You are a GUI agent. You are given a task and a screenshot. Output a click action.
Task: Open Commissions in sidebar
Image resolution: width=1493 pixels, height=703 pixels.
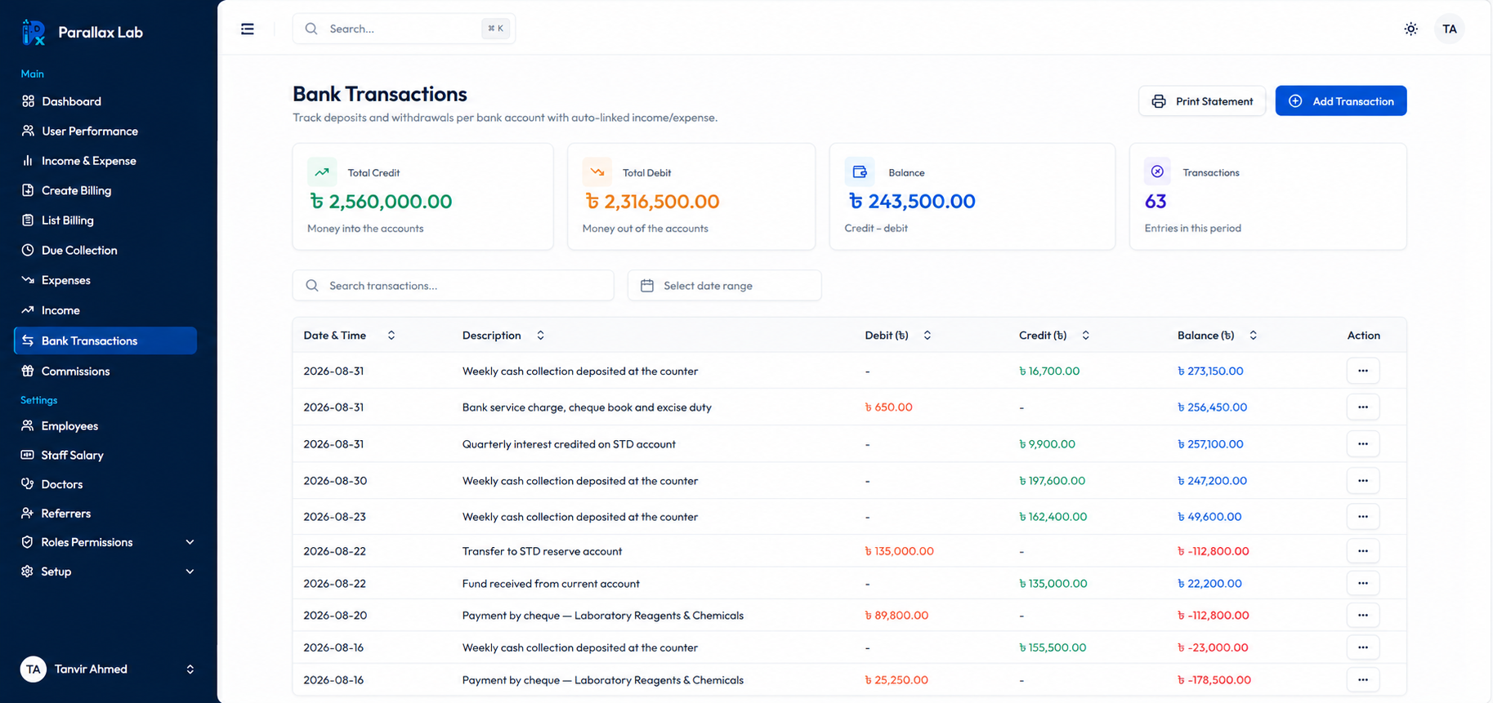pos(105,371)
